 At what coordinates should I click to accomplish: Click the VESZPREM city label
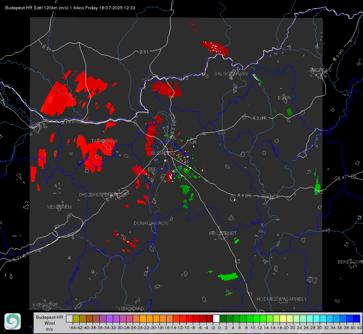(x=59, y=207)
